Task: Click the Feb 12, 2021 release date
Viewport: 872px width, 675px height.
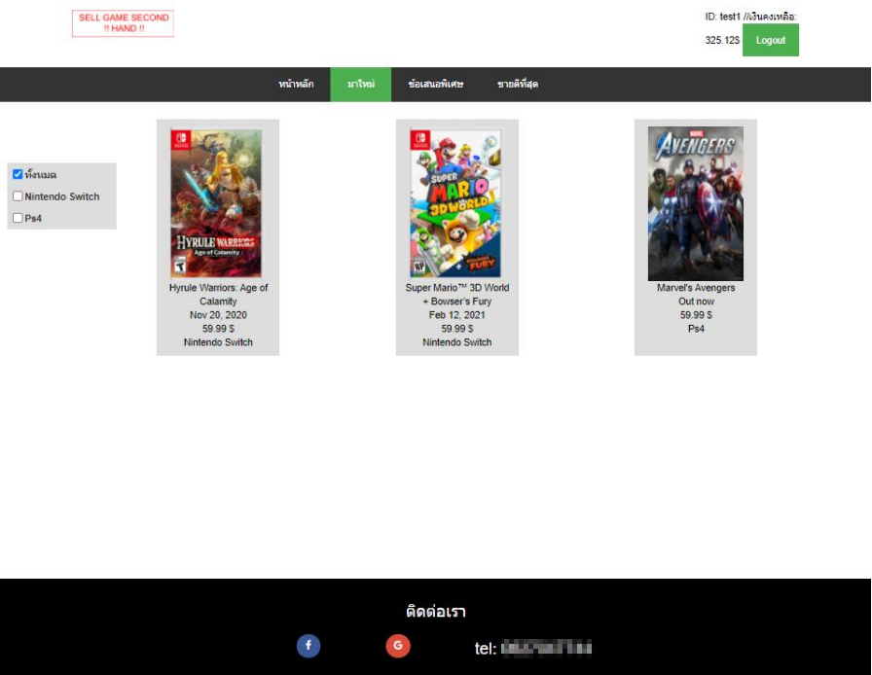Action: pyautogui.click(x=457, y=315)
